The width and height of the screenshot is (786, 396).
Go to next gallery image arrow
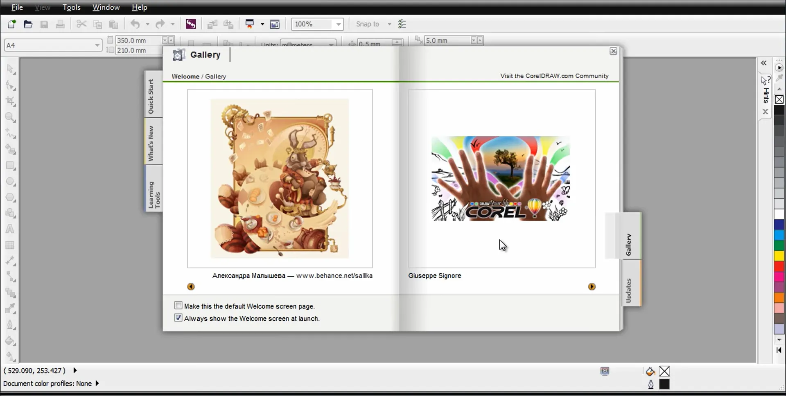pyautogui.click(x=592, y=287)
